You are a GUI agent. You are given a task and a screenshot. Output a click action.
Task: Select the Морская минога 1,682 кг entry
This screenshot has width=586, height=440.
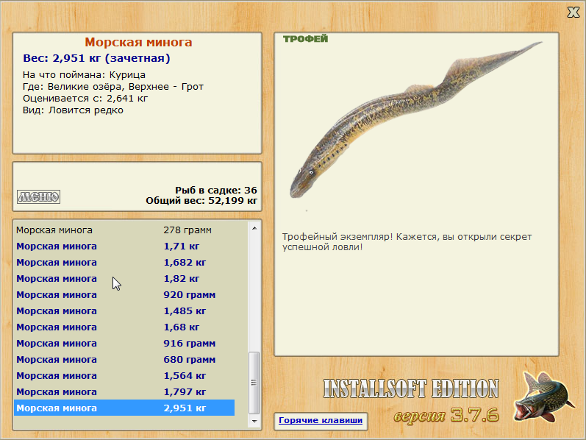(x=124, y=262)
